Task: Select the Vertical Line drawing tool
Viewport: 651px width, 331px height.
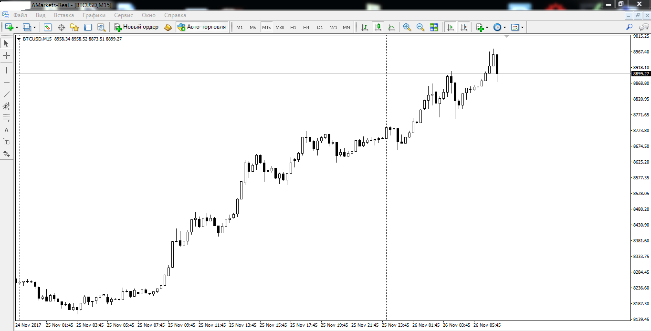Action: coord(6,70)
